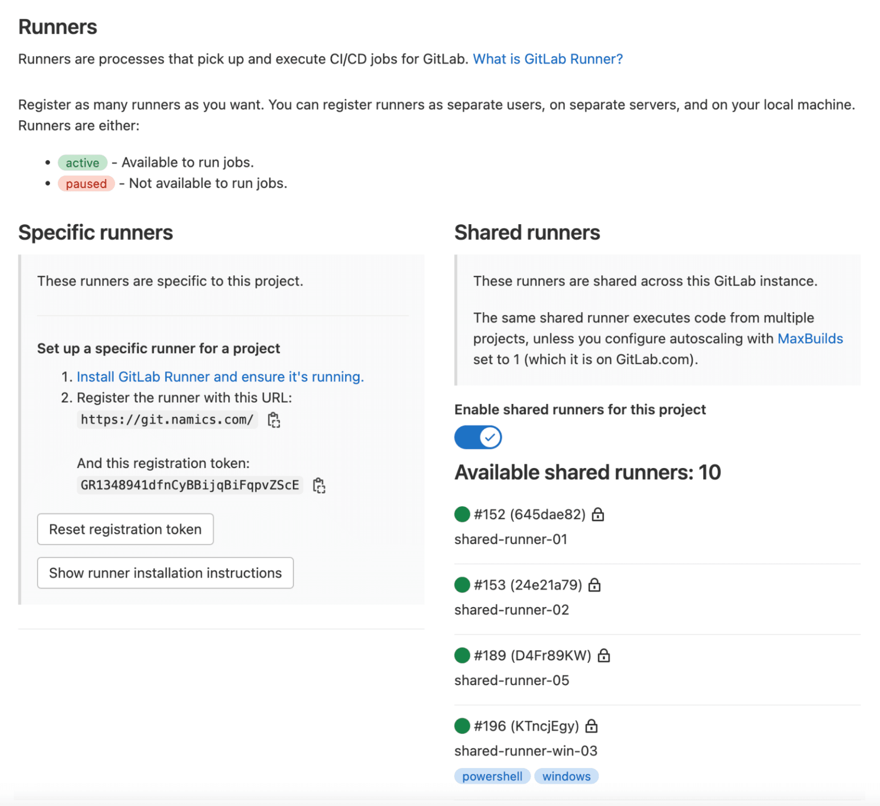Click the shared-runner-05 name

pos(512,680)
